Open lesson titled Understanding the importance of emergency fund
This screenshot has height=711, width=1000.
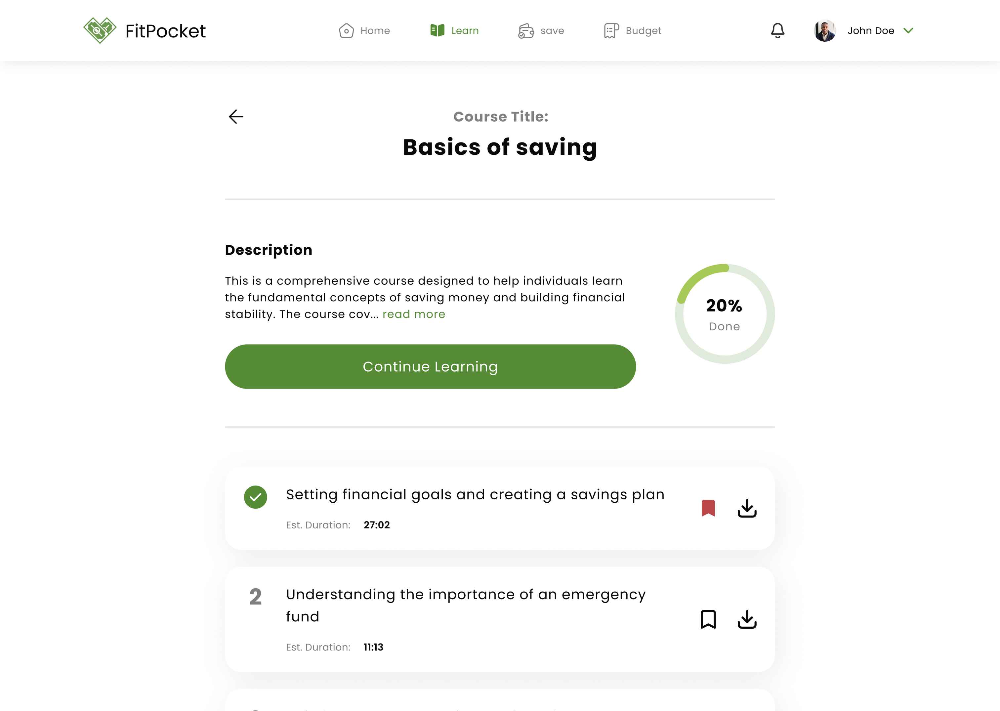(465, 605)
